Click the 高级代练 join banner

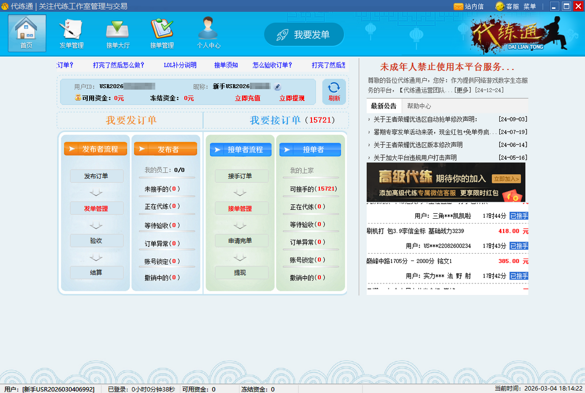446,182
